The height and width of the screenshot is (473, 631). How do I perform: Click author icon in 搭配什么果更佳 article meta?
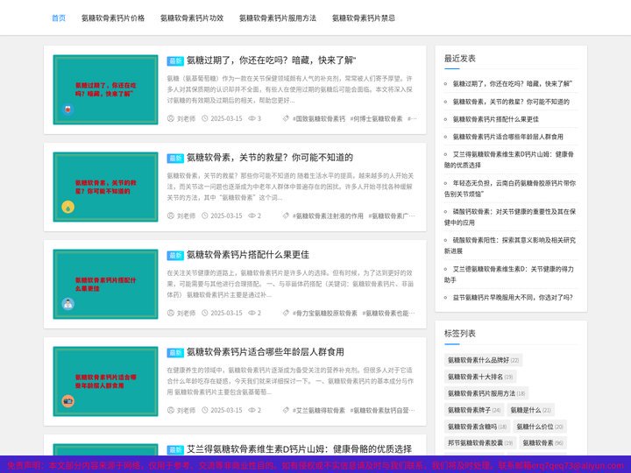171,313
